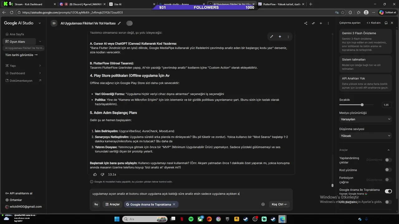This screenshot has height=224, width=399.
Task: Open the Google AI Studio logo dropdown
Action: point(40,23)
